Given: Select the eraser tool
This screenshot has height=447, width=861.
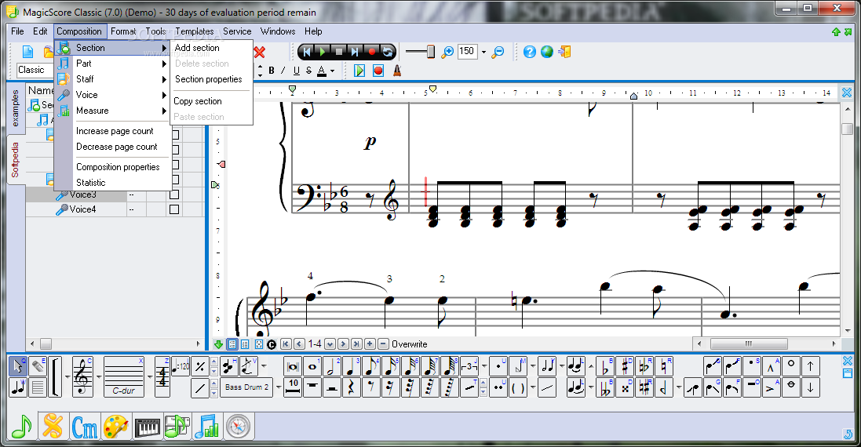Looking at the screenshot, I should click(x=38, y=366).
